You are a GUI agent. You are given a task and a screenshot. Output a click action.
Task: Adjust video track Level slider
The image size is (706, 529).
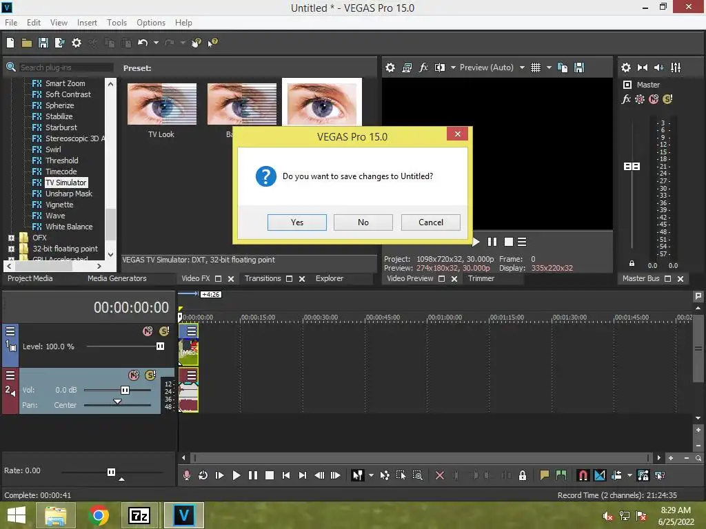click(160, 346)
